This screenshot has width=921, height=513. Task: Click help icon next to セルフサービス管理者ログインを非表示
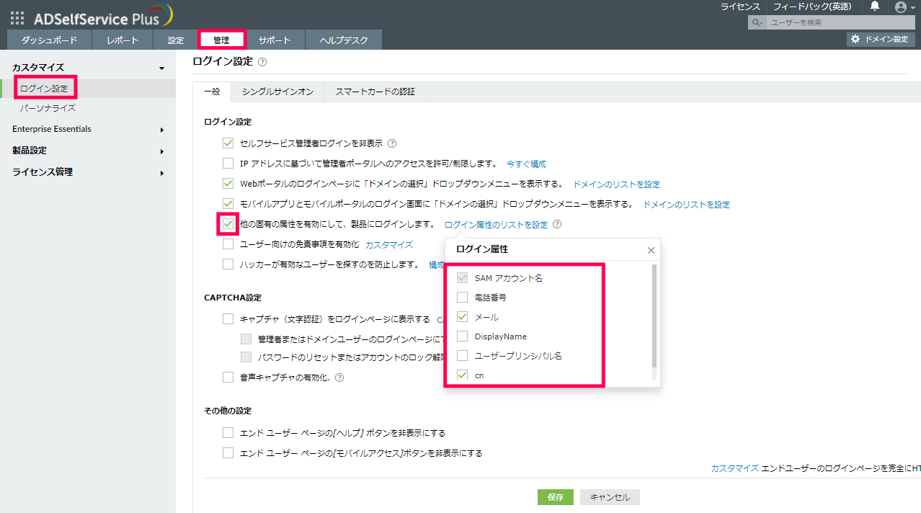click(x=392, y=143)
